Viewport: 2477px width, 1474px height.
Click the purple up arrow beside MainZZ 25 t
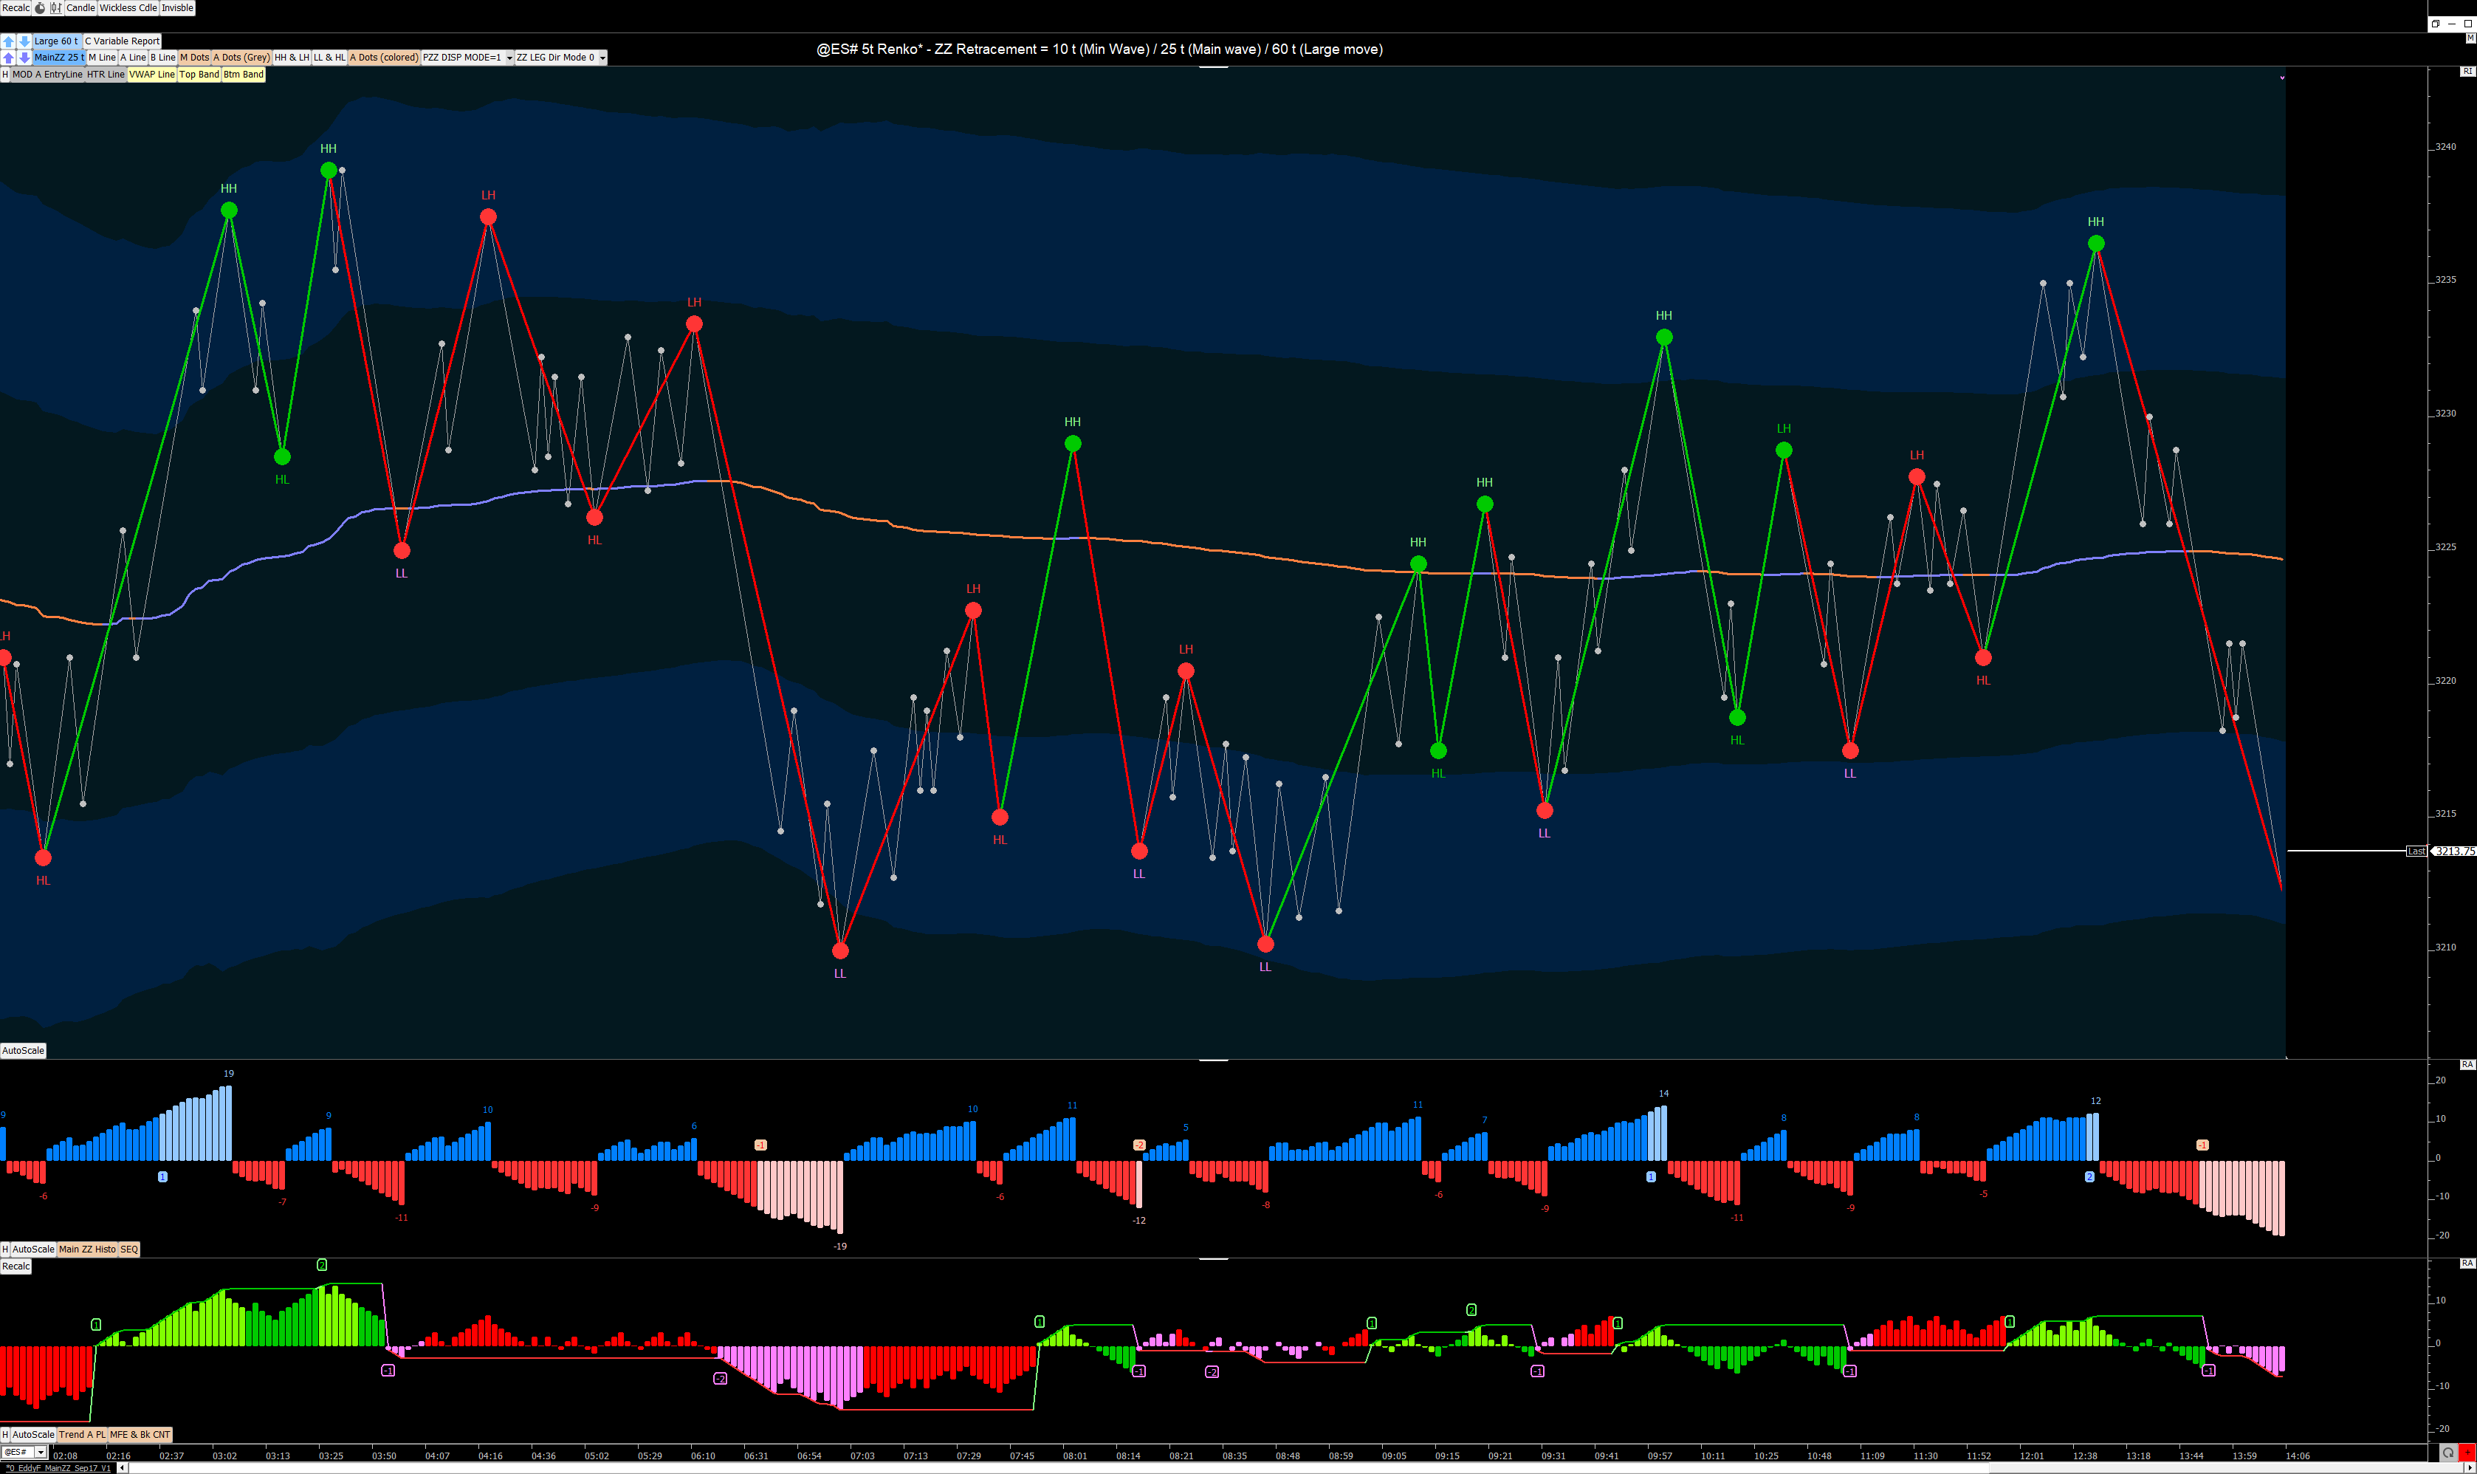(x=8, y=58)
